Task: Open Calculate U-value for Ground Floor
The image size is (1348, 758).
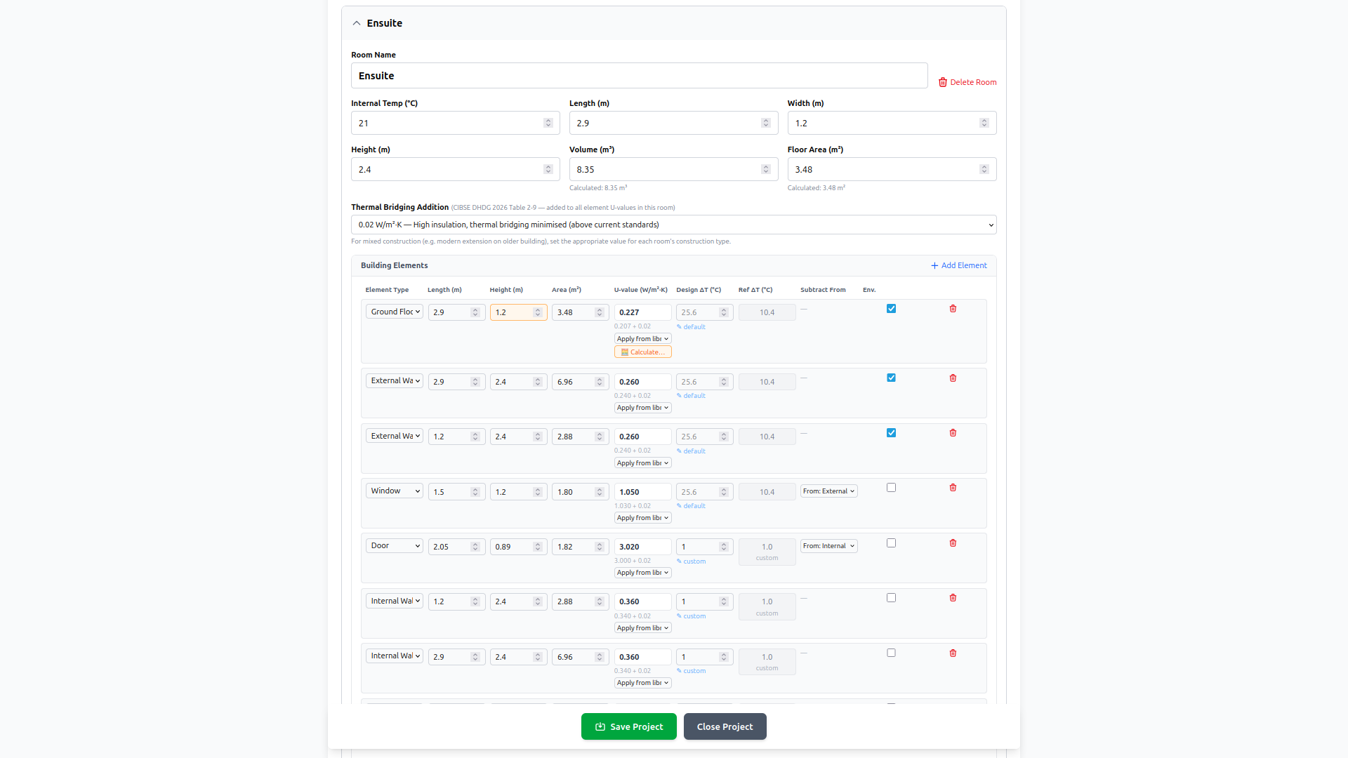Action: tap(642, 352)
